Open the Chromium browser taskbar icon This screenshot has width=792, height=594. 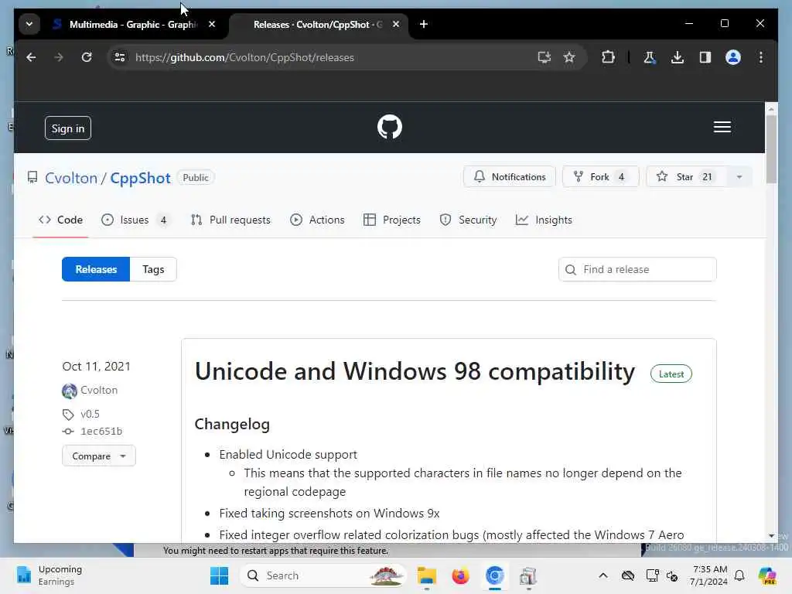click(x=494, y=575)
